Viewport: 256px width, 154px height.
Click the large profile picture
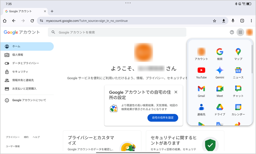tap(143, 52)
